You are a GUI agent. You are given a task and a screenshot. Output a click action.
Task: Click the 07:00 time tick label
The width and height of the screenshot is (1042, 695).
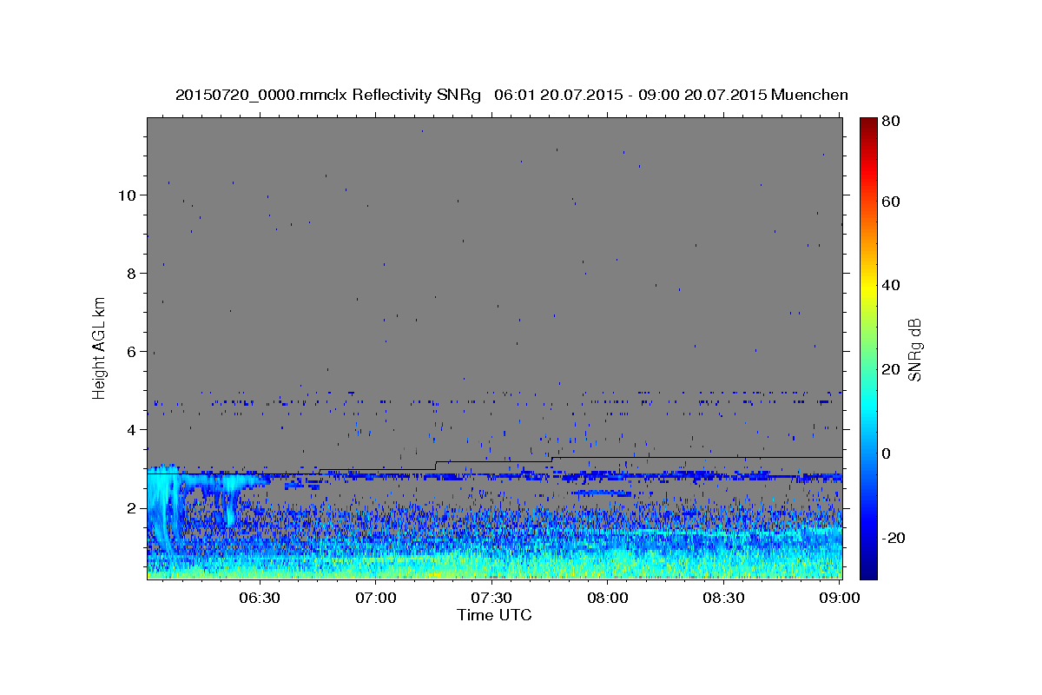(x=376, y=598)
